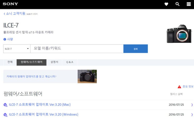Click the ILCE-7 camera product image
The height and width of the screenshot is (119, 194).
[179, 34]
